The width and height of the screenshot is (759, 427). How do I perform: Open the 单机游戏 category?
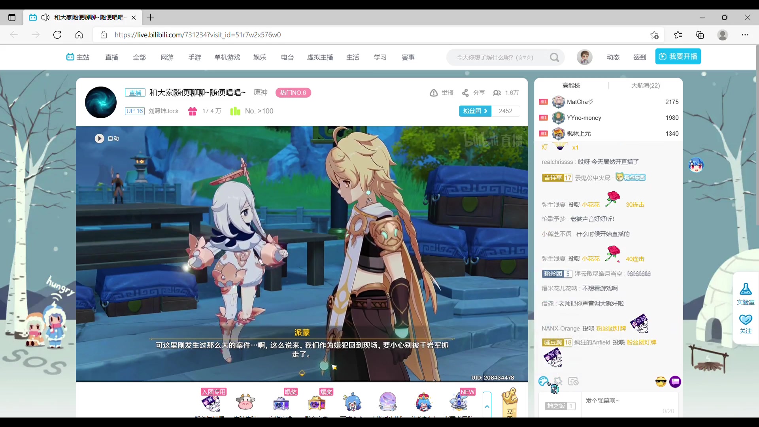click(x=227, y=57)
